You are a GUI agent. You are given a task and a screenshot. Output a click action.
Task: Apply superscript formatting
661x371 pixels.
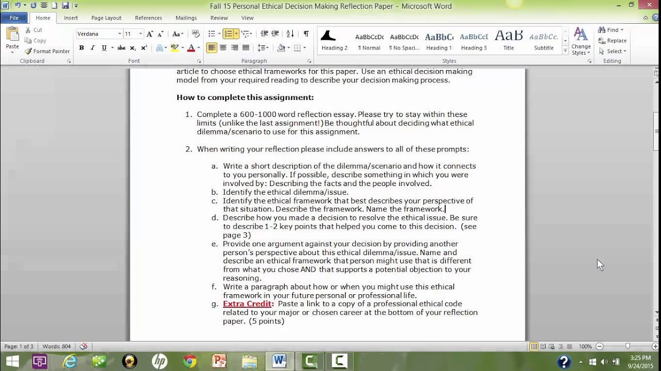(144, 48)
